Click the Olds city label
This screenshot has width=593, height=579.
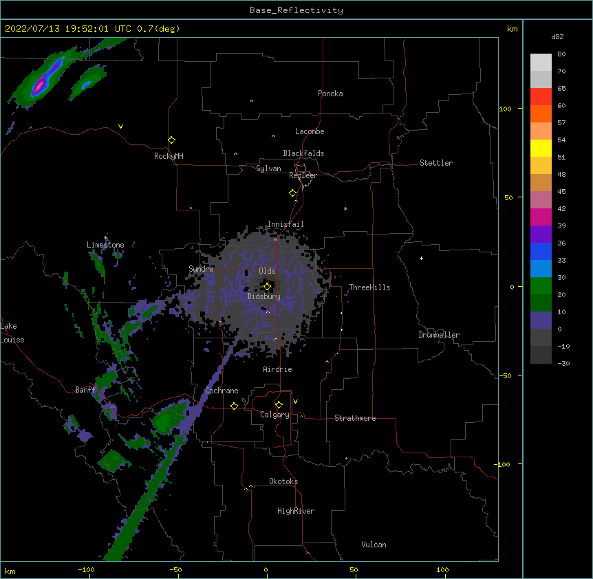267,271
